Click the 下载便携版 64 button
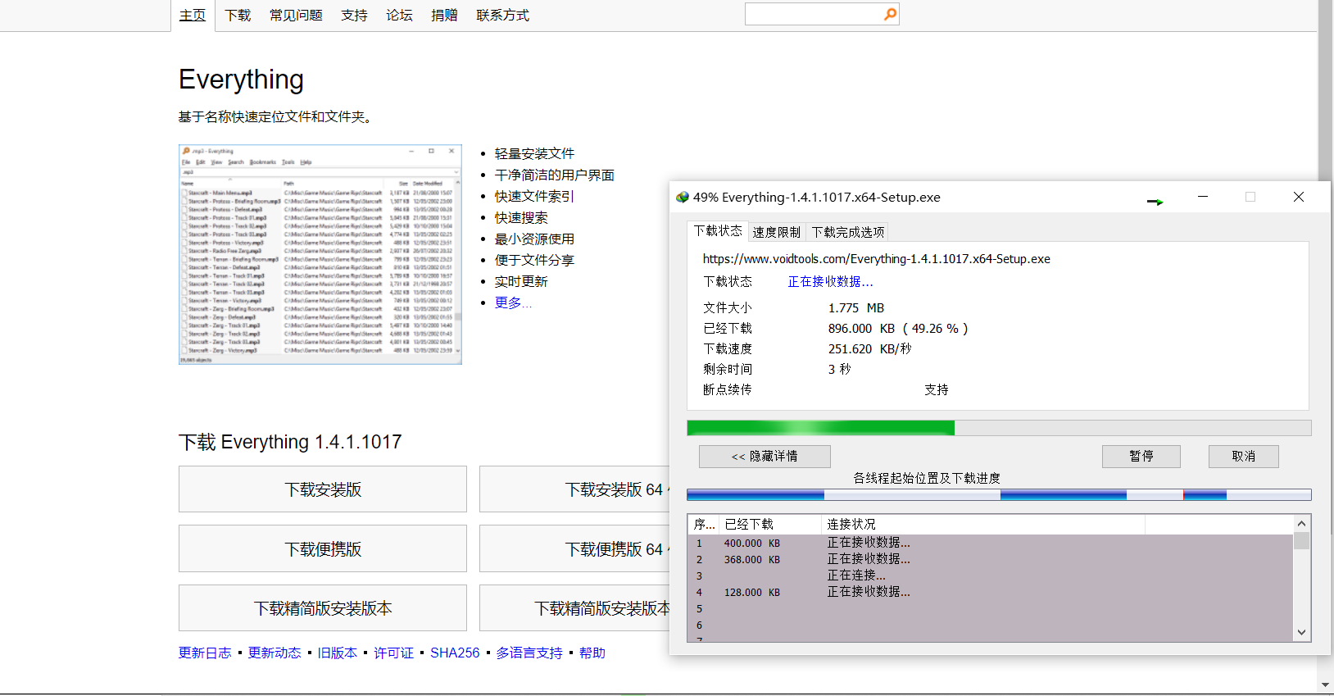The image size is (1334, 696). coord(574,548)
